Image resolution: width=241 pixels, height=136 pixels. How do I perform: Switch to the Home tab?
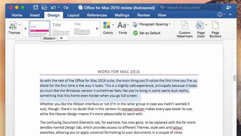pos(17,15)
